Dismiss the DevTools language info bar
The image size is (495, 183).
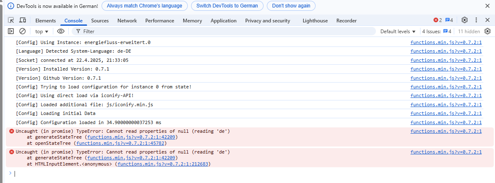(488, 6)
